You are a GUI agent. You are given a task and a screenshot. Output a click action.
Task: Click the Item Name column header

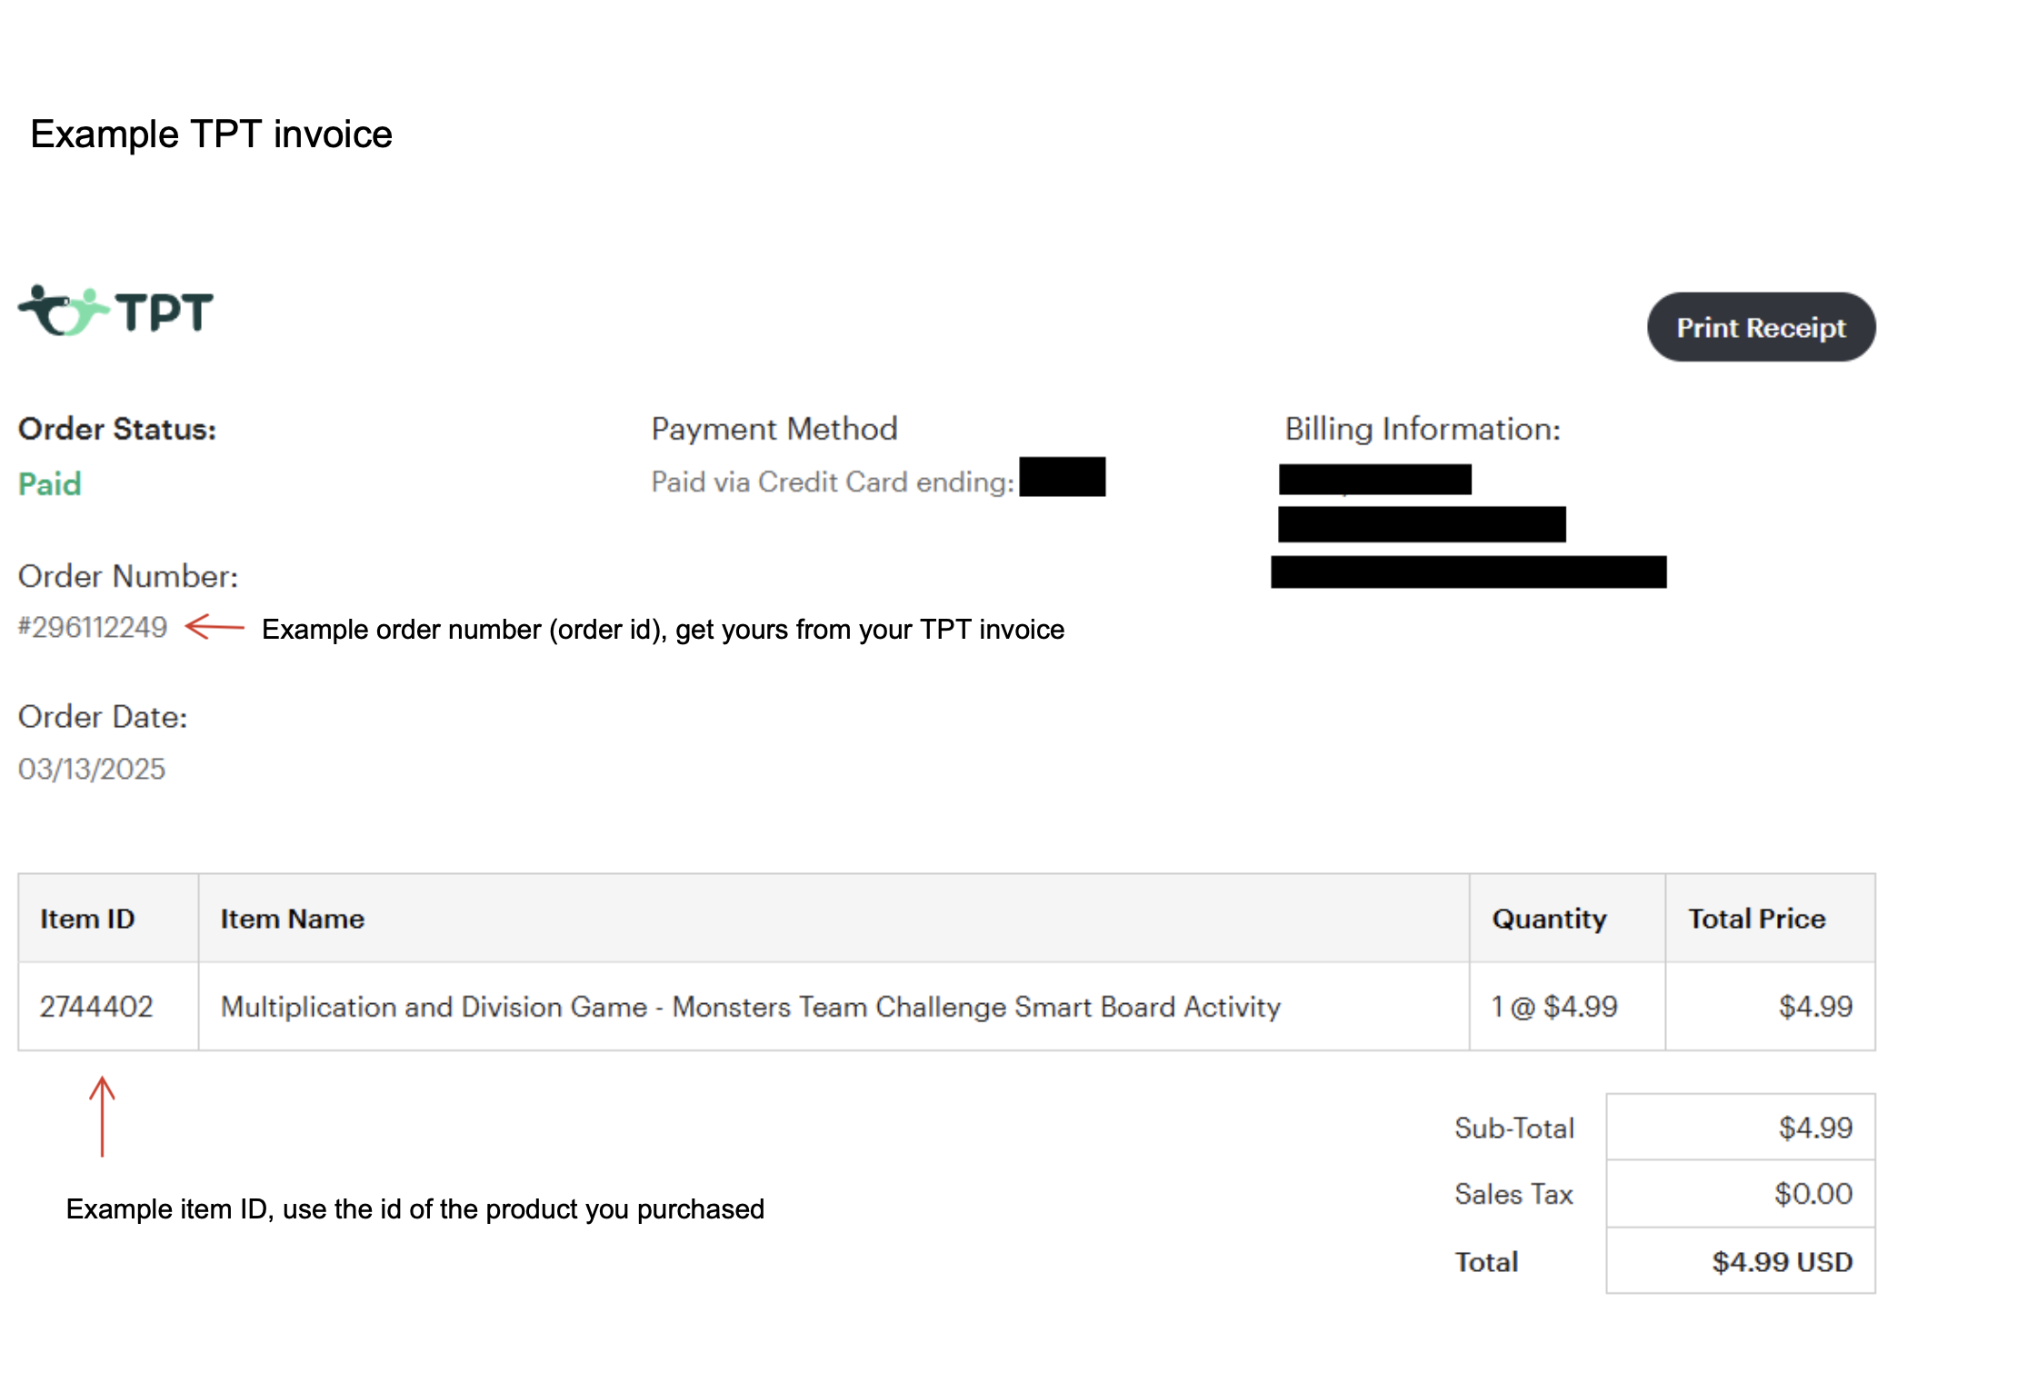(292, 918)
